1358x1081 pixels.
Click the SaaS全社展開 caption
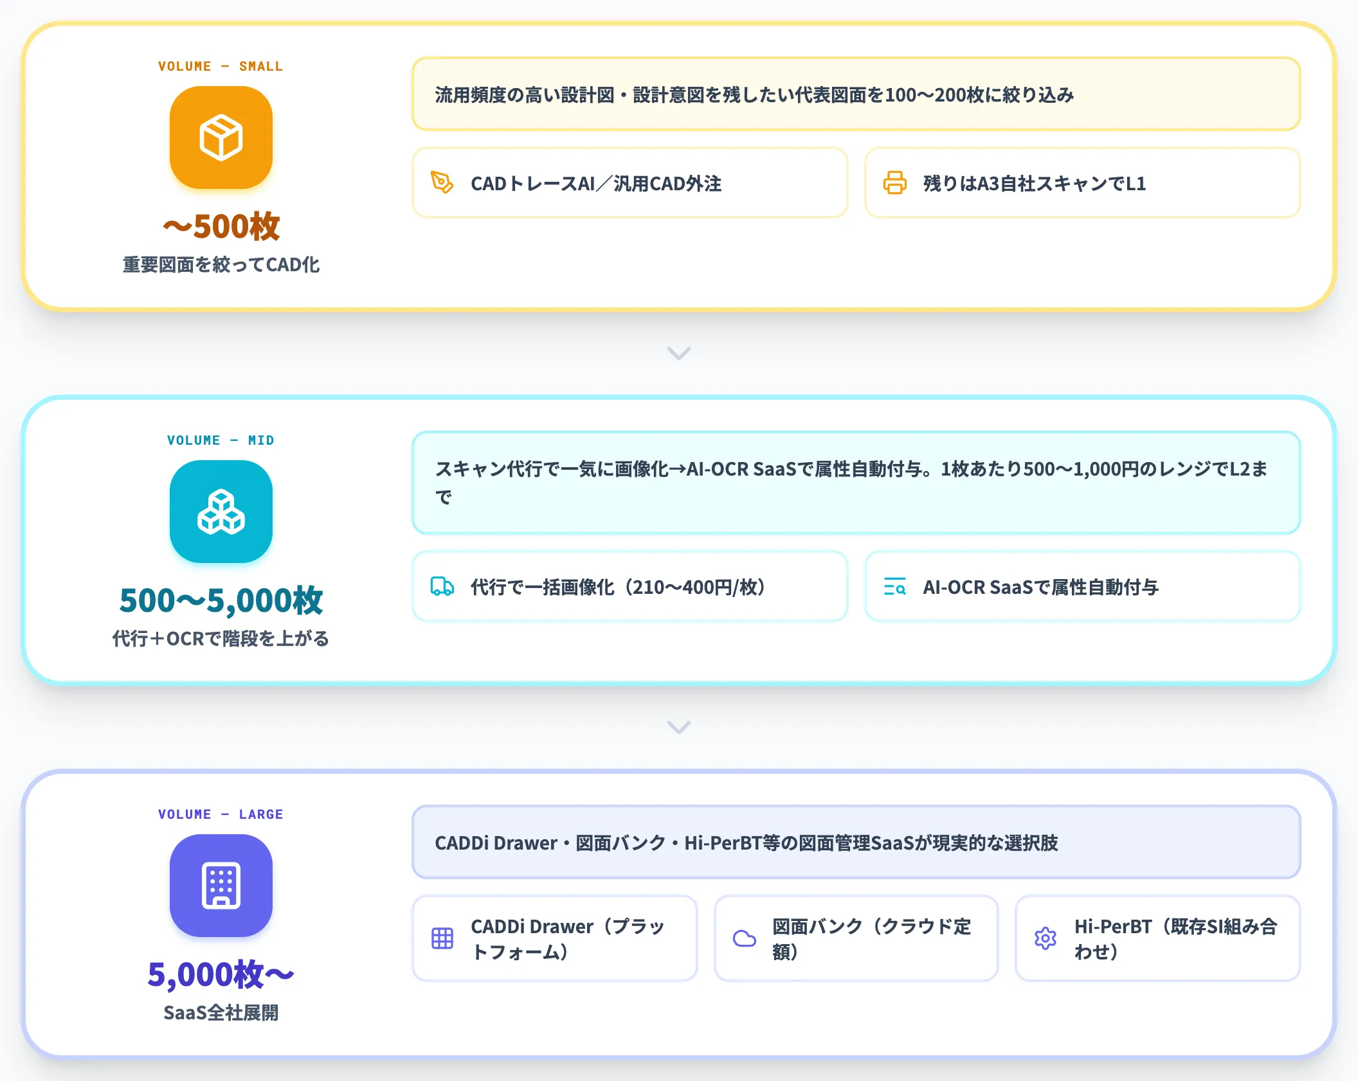point(221,1013)
